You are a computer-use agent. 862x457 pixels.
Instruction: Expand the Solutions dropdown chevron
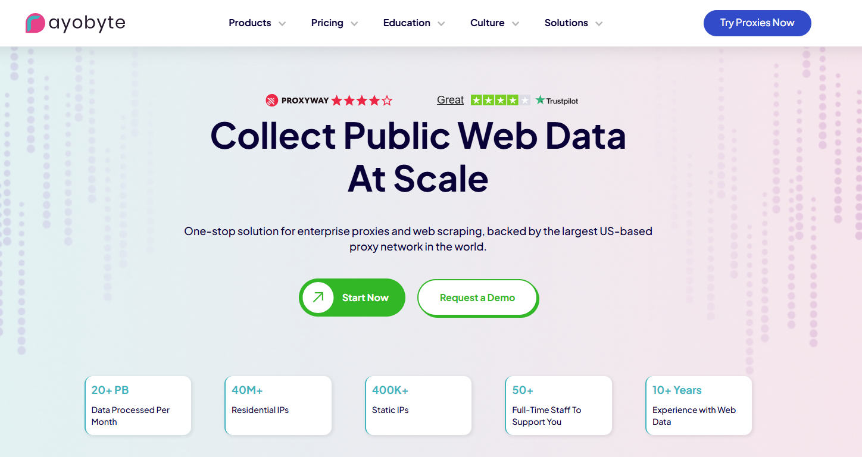[599, 24]
